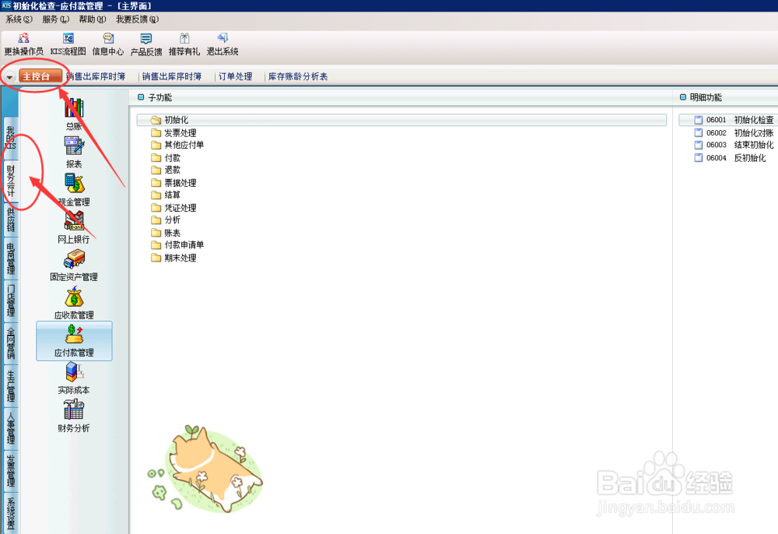Viewport: 778px width, 534px height.
Task: Select the 财务会计 side tab
Action: 10,181
